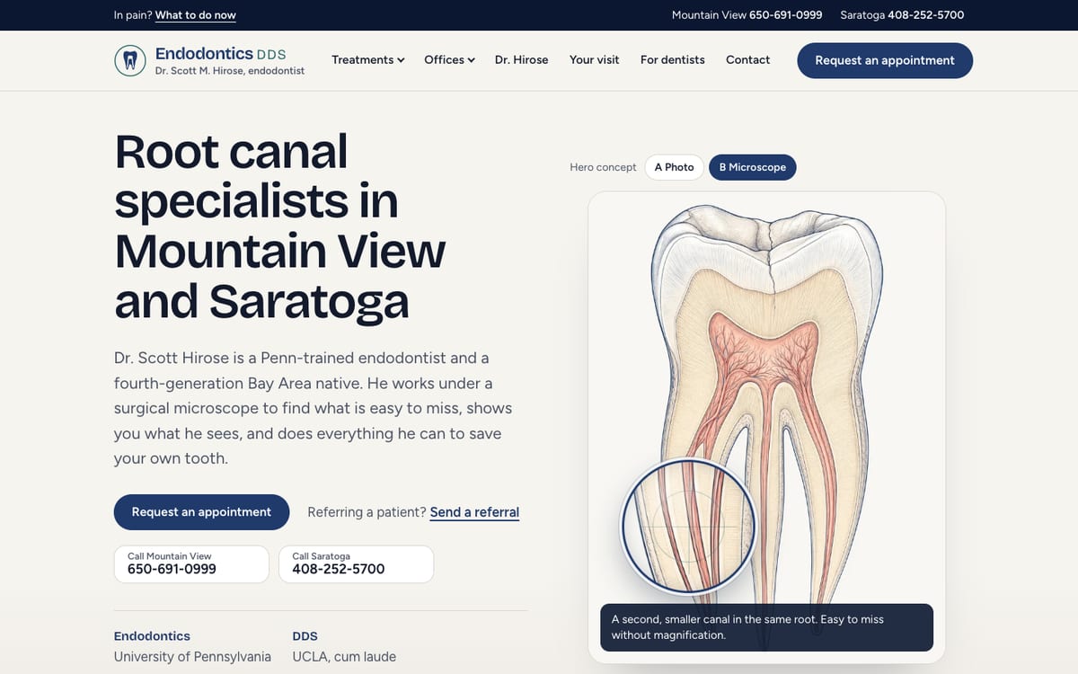
Task: Select the B Microscope hero concept
Action: [752, 167]
